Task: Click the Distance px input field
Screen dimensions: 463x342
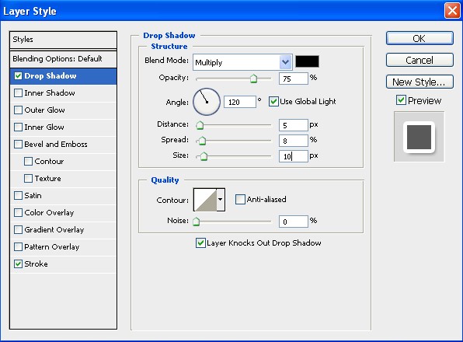Action: (293, 125)
